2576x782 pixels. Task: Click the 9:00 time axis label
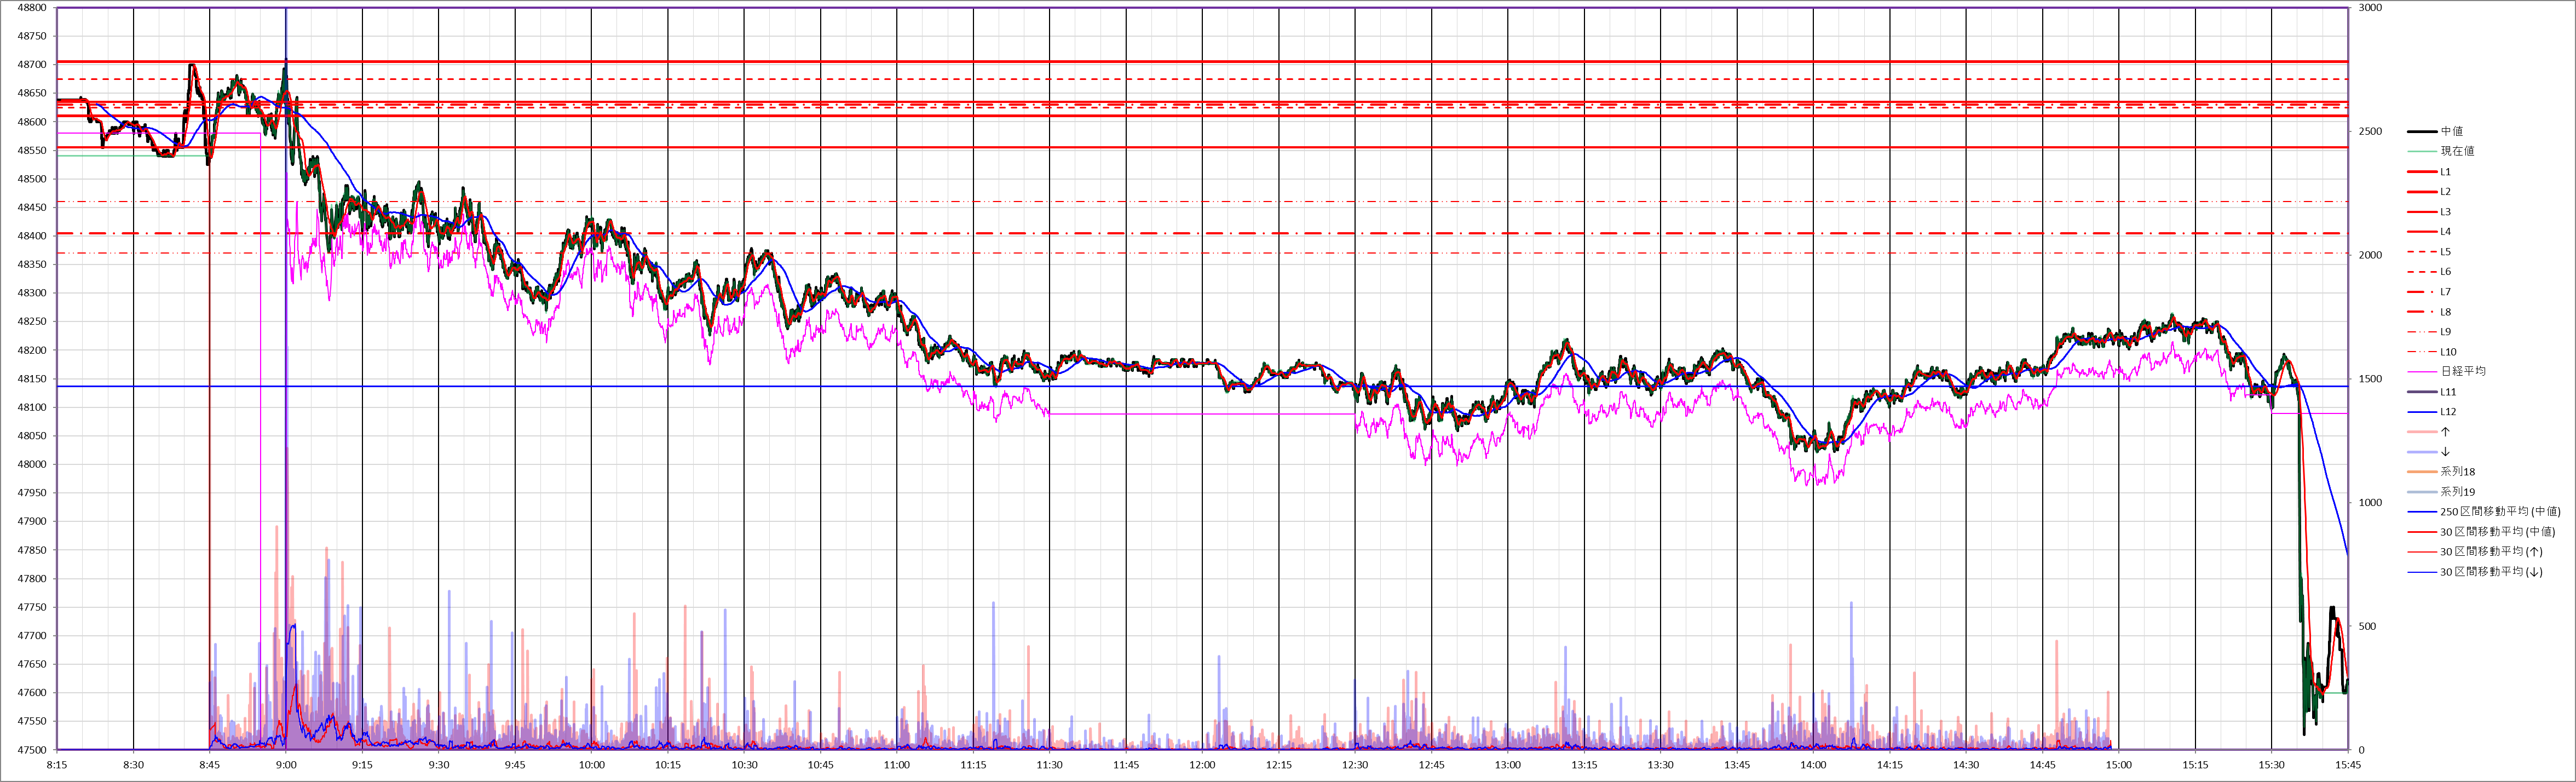286,765
